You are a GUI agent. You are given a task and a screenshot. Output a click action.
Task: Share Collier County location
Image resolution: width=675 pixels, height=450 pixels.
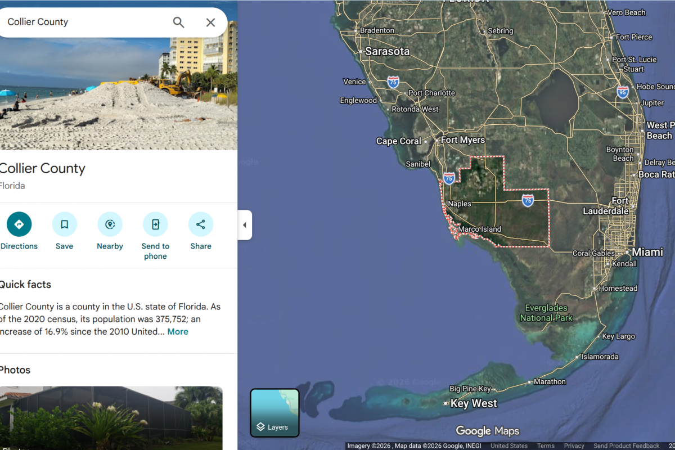tap(201, 224)
